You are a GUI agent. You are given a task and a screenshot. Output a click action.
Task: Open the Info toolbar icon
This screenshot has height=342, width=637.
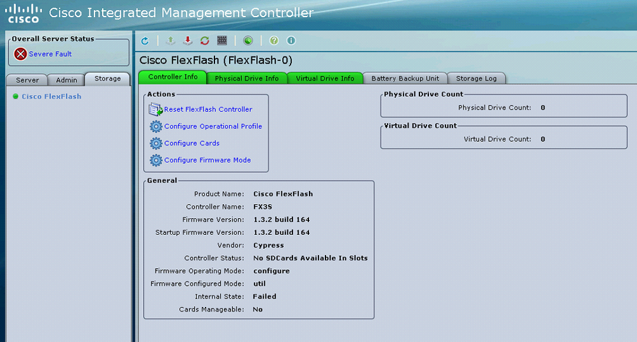291,41
